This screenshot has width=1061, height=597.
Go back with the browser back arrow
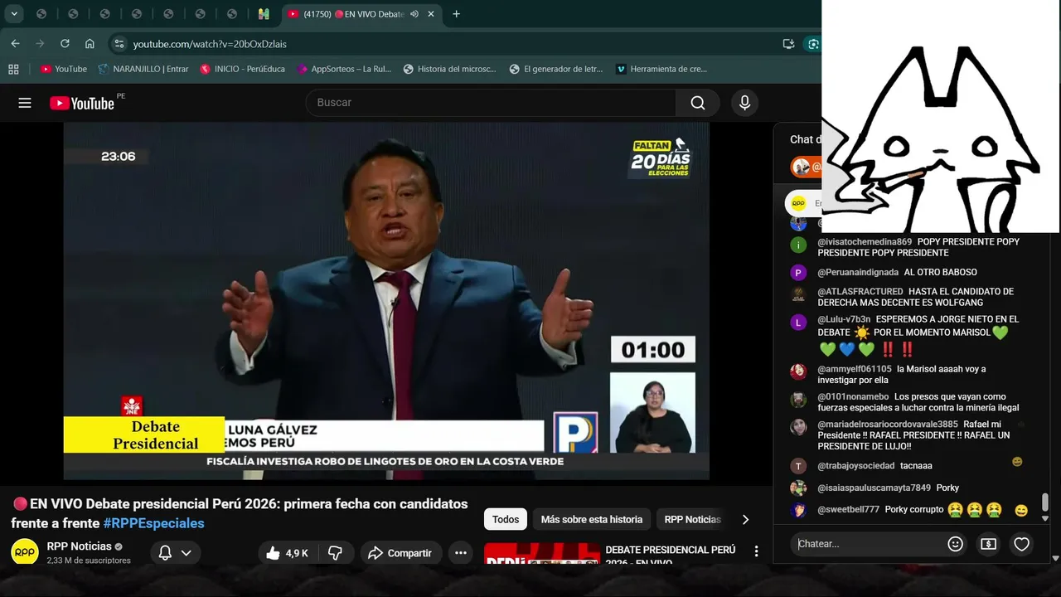(x=15, y=44)
